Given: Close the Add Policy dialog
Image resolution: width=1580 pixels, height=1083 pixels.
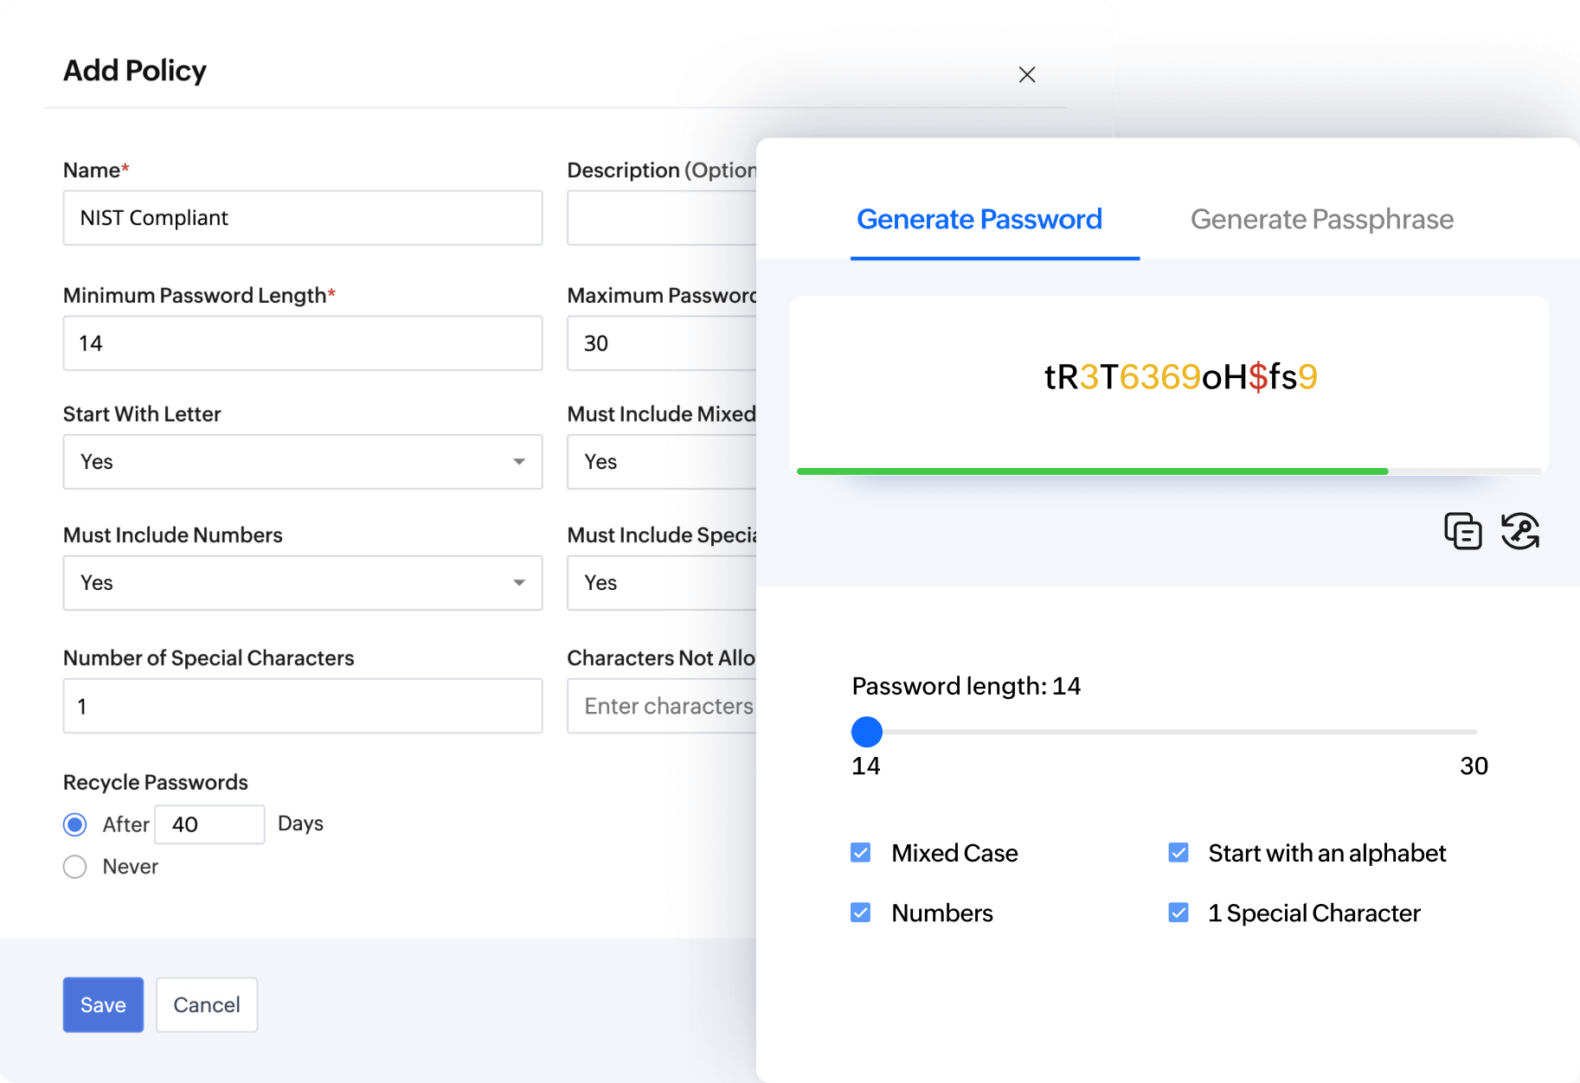Looking at the screenshot, I should point(1027,74).
